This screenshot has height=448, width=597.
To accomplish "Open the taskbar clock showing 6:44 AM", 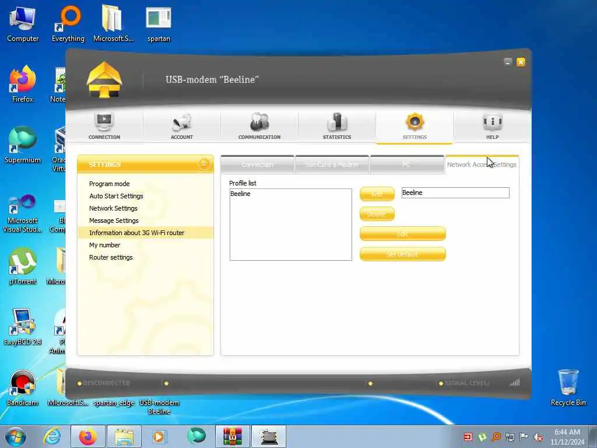I will coord(567,437).
